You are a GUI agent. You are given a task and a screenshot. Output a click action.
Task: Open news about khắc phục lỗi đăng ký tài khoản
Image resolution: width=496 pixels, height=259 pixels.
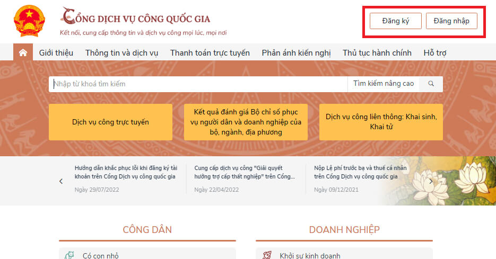click(x=126, y=172)
